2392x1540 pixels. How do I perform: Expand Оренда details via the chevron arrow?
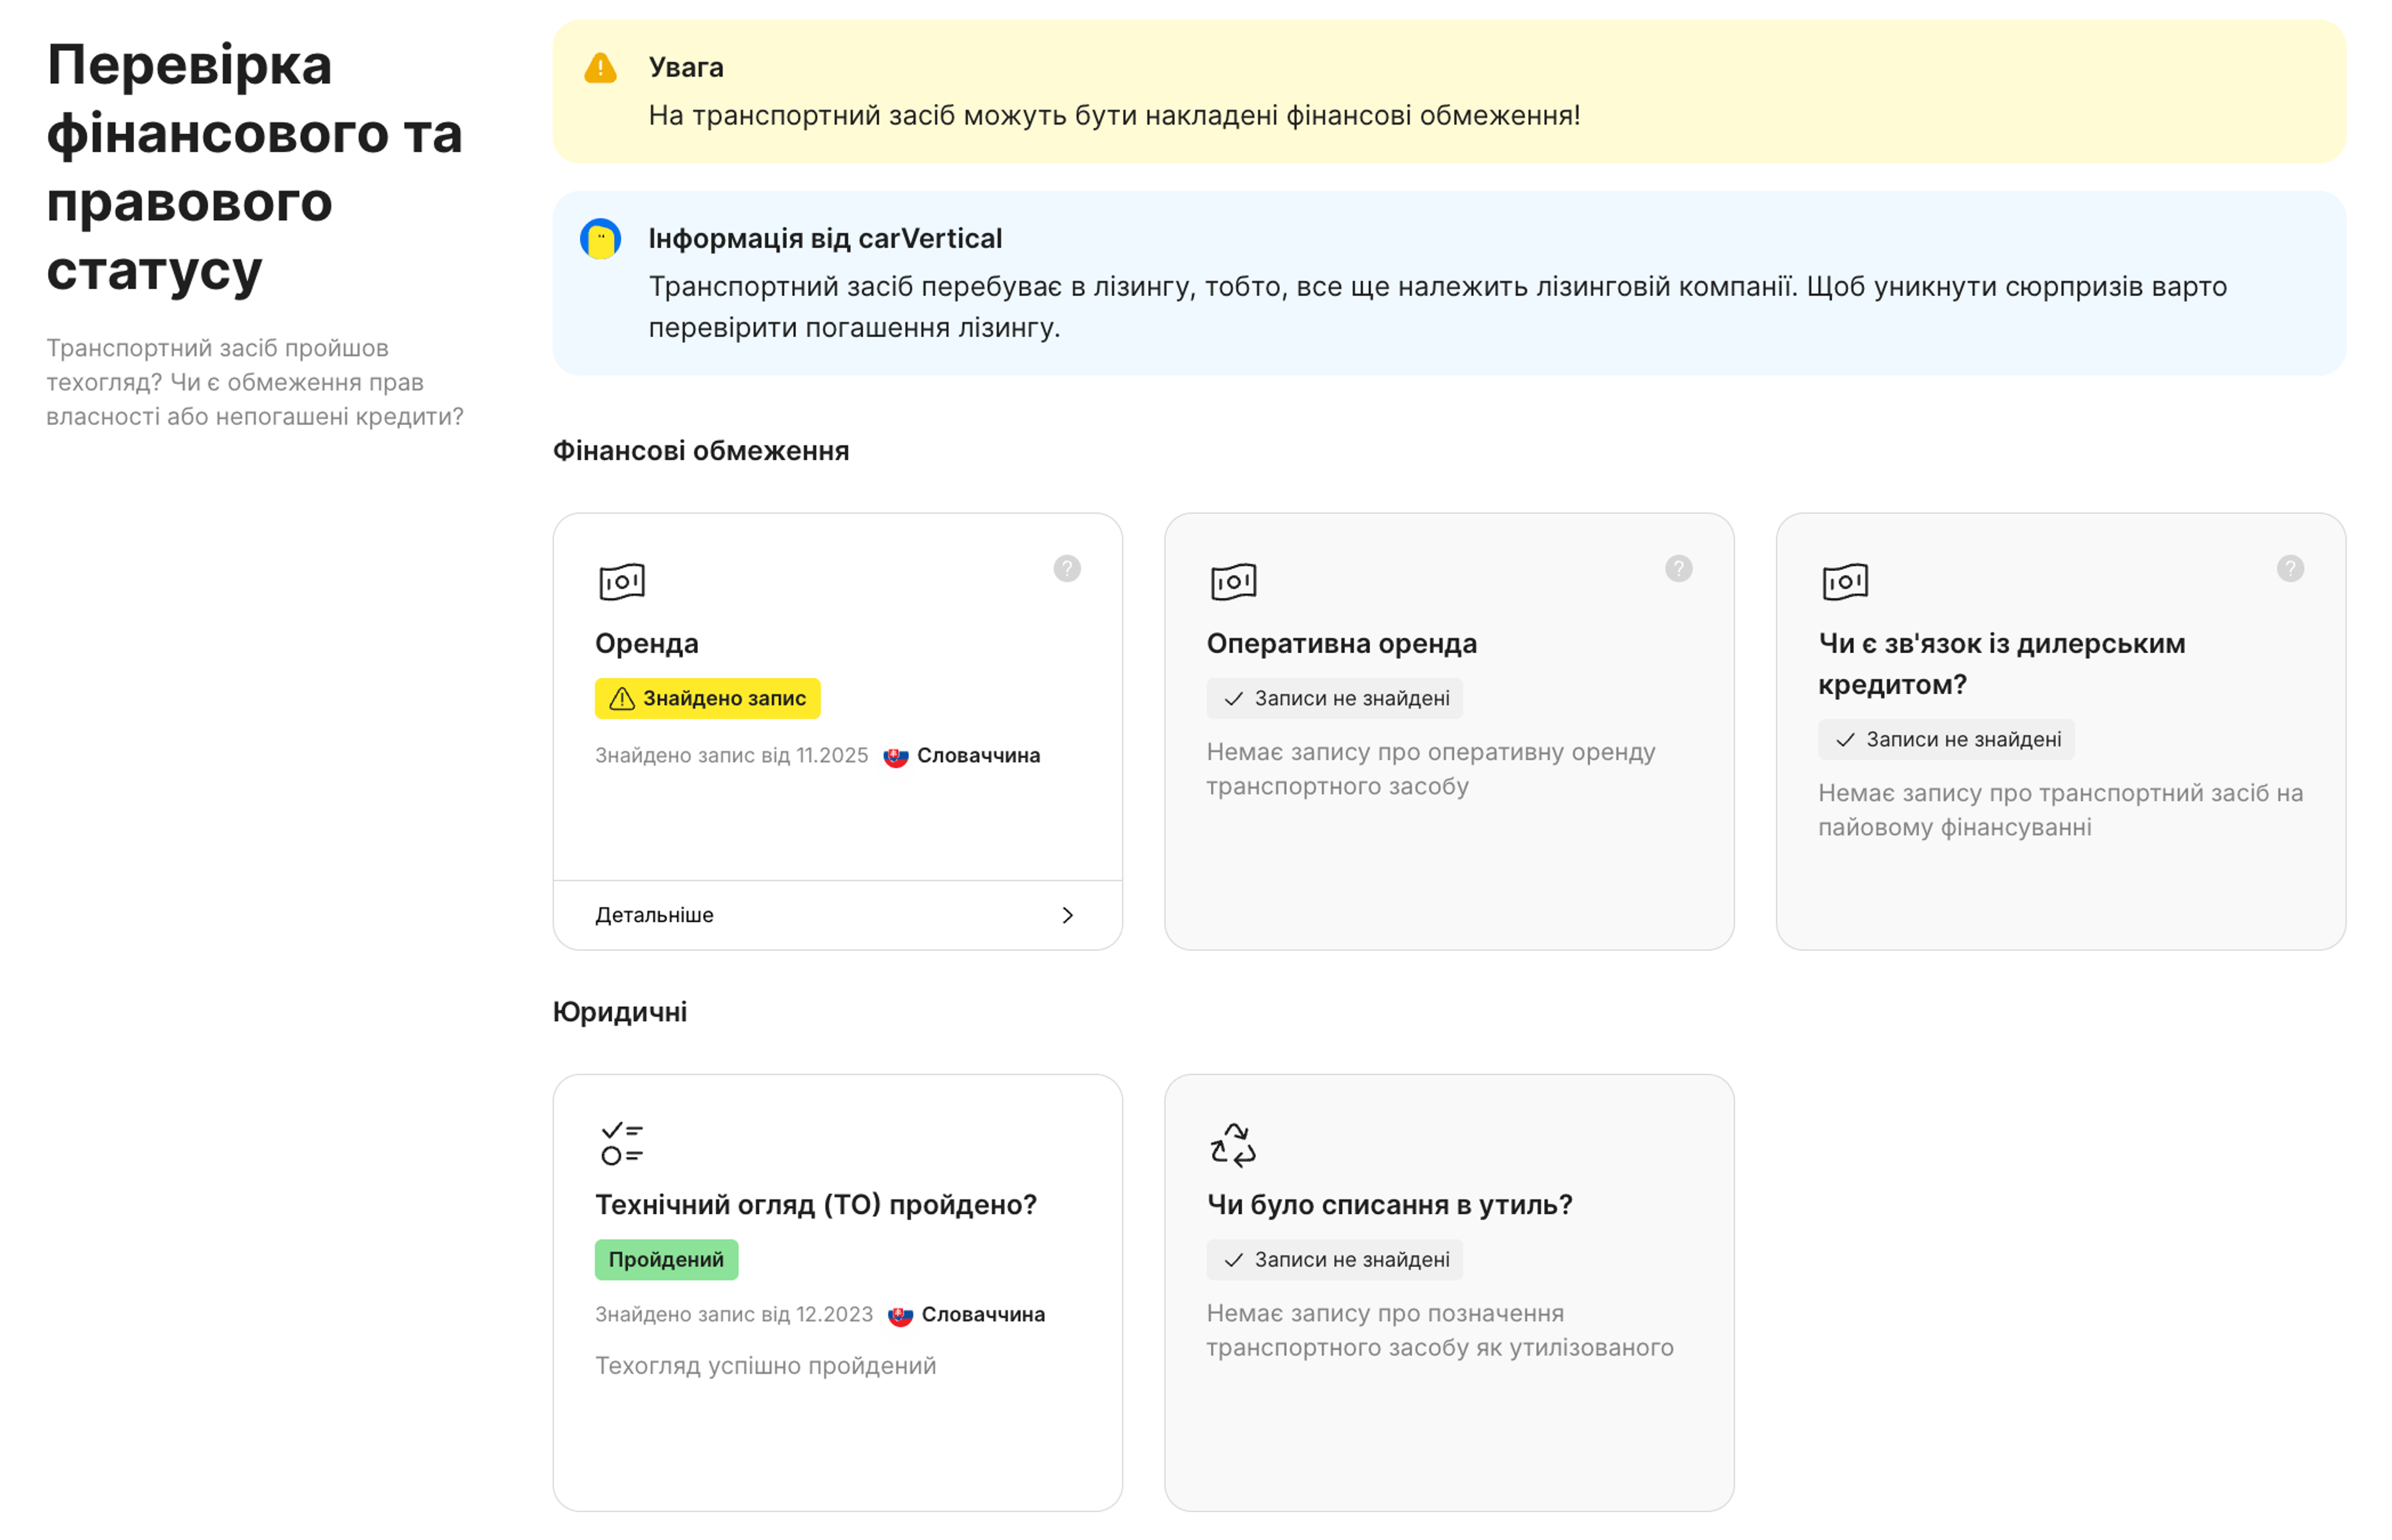coord(1067,915)
